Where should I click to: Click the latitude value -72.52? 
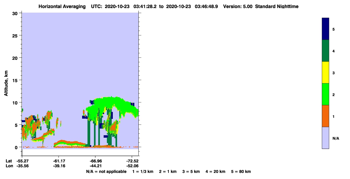(132, 161)
